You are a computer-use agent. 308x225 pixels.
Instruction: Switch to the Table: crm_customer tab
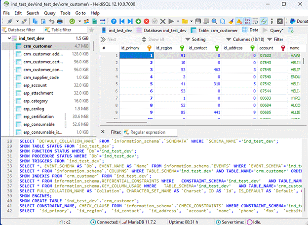pos(214,31)
